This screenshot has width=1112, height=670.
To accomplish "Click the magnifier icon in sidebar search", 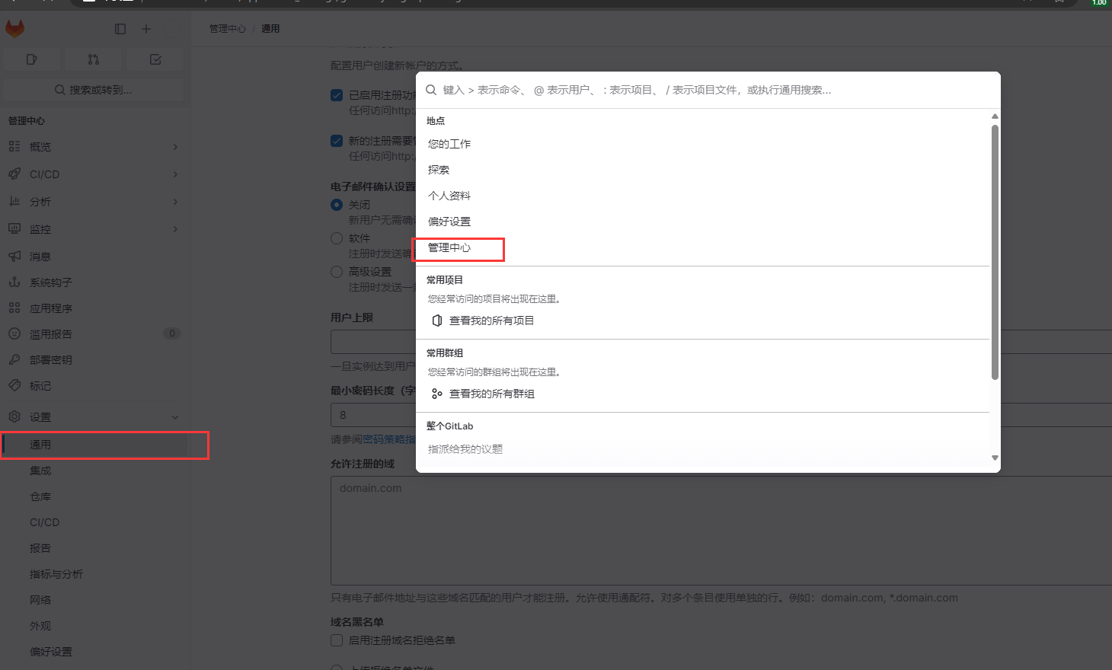I will point(60,90).
